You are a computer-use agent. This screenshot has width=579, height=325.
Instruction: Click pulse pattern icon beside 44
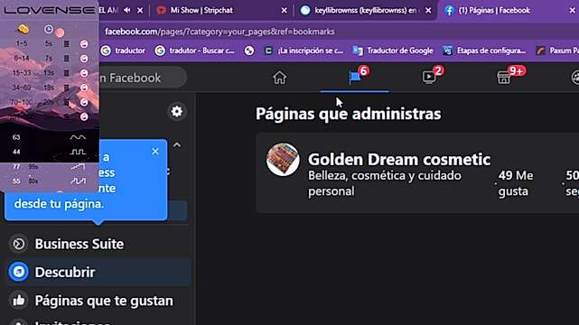click(78, 152)
